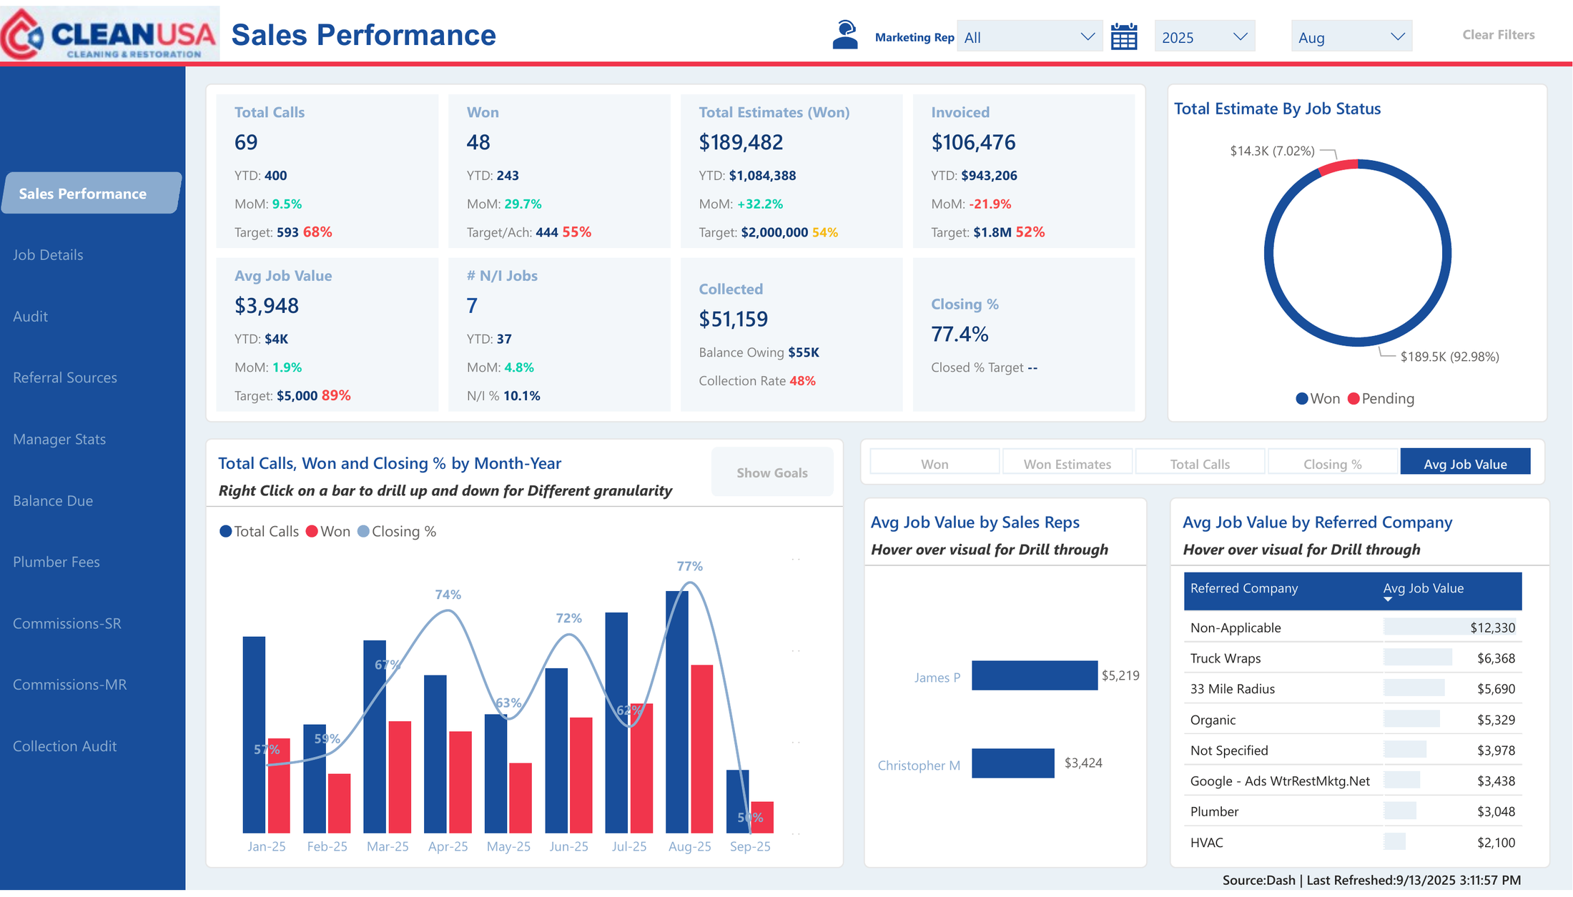Click the Avg Job Value figure $3,948
The width and height of the screenshot is (1573, 897).
(267, 306)
